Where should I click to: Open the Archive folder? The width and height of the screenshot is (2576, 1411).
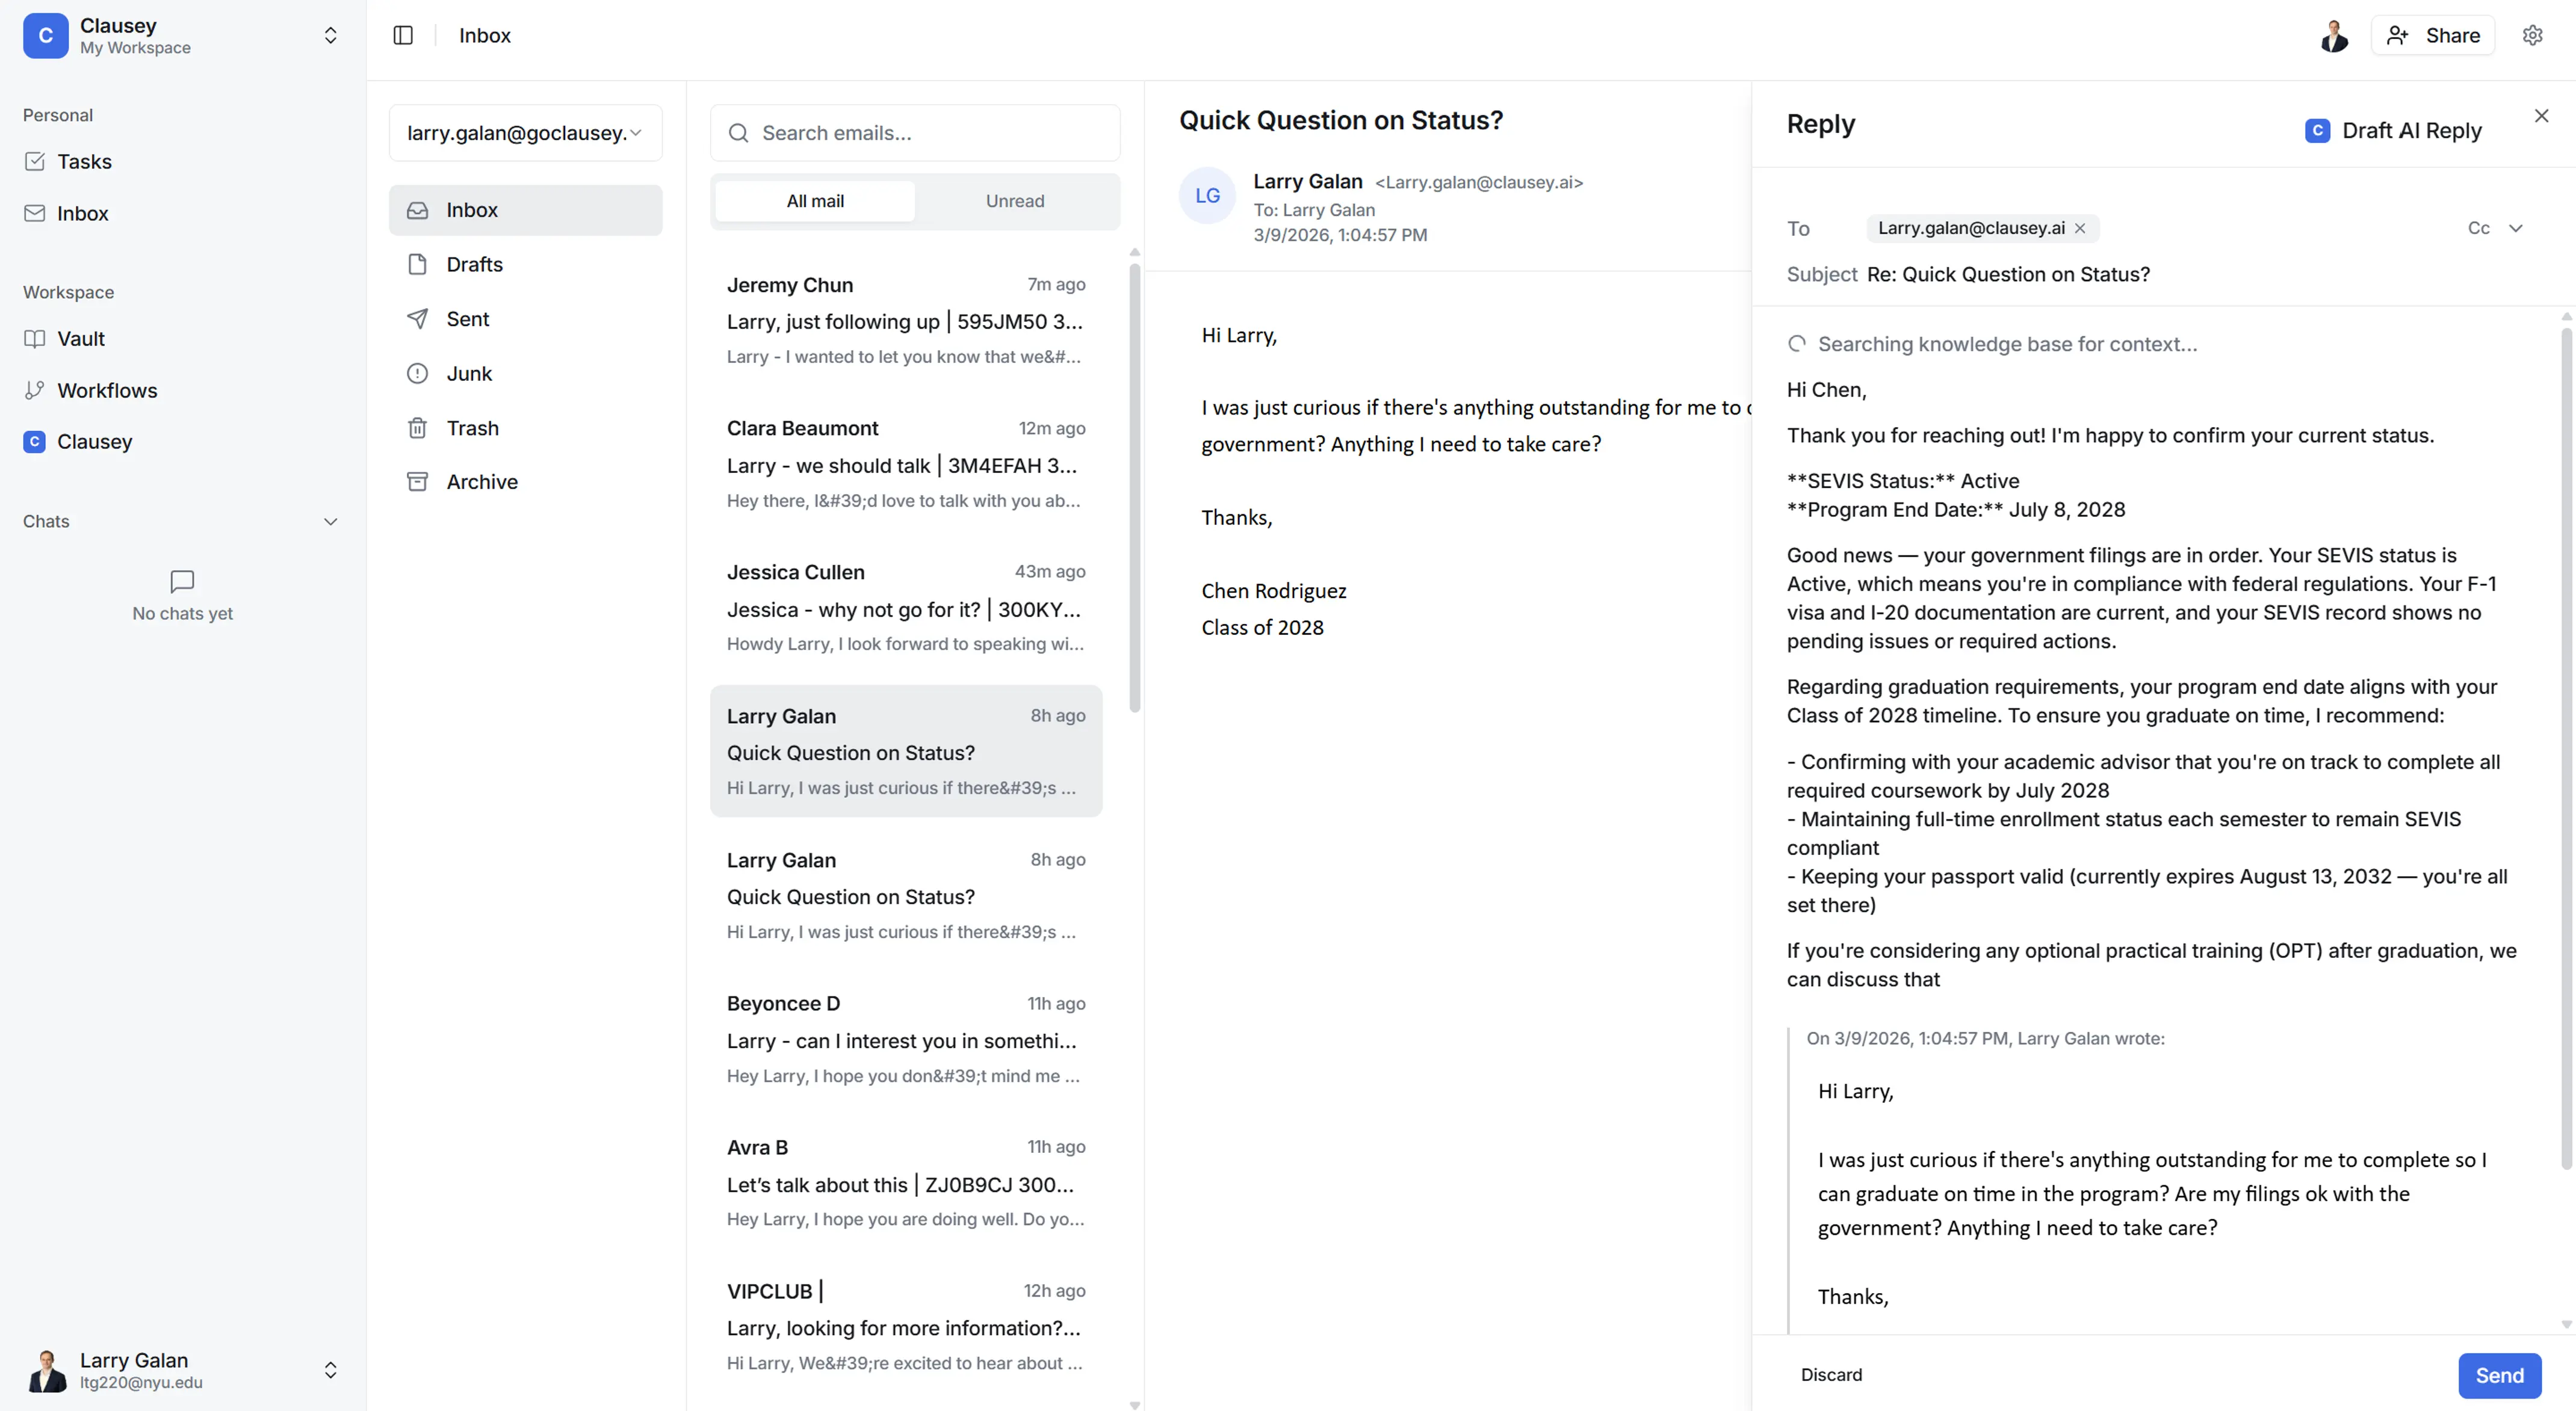[x=483, y=481]
